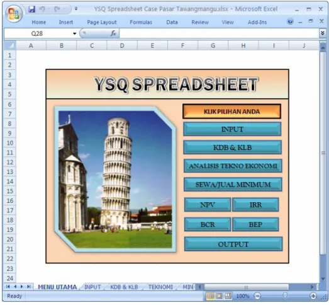Click the 100% zoom level indicator
Viewport: 329px width, 305px height.
pos(243,296)
